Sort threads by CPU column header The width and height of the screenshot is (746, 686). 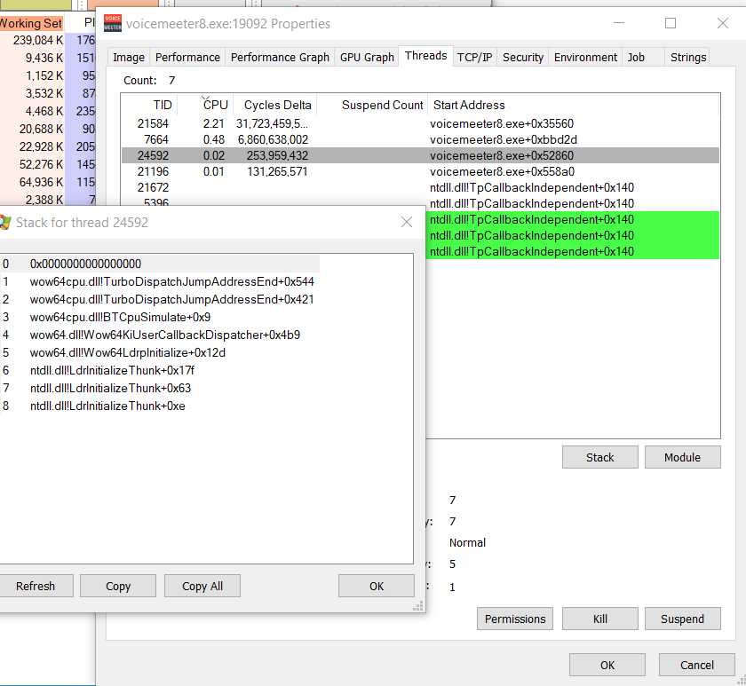[216, 105]
